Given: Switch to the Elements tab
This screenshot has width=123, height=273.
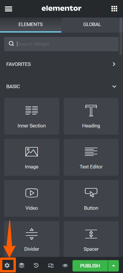Looking at the screenshot, I should click(x=31, y=25).
